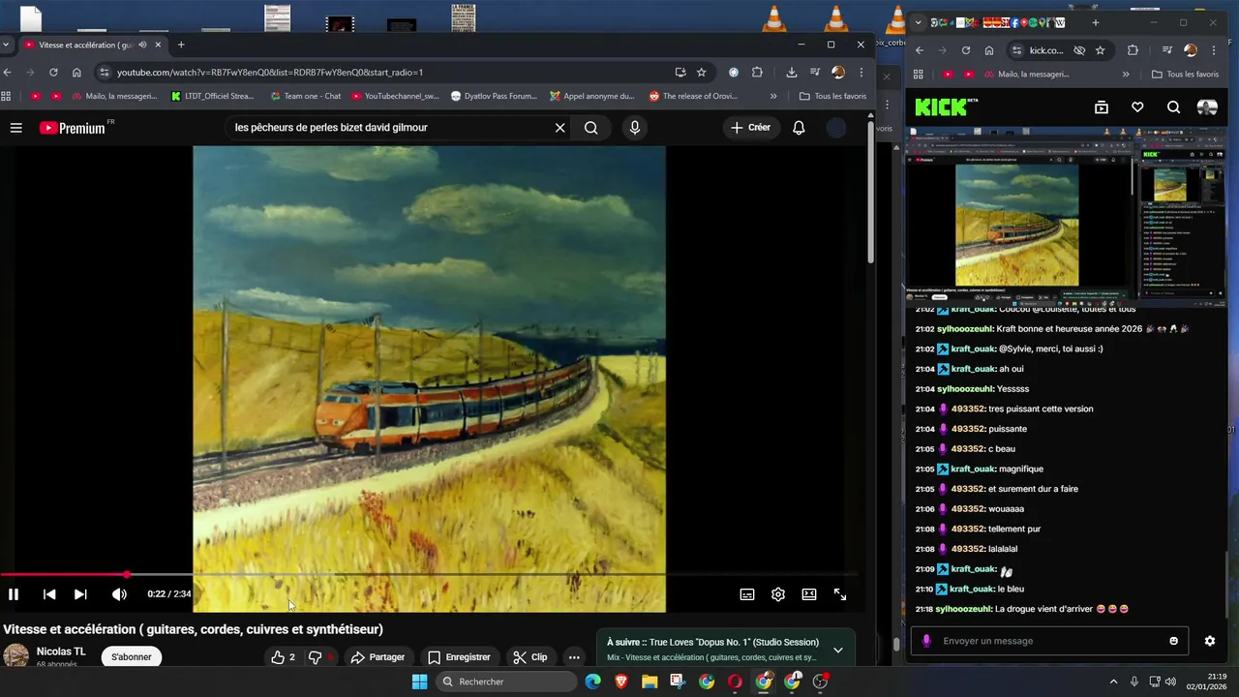Skip to next video in player
This screenshot has width=1239, height=697.
(80, 594)
